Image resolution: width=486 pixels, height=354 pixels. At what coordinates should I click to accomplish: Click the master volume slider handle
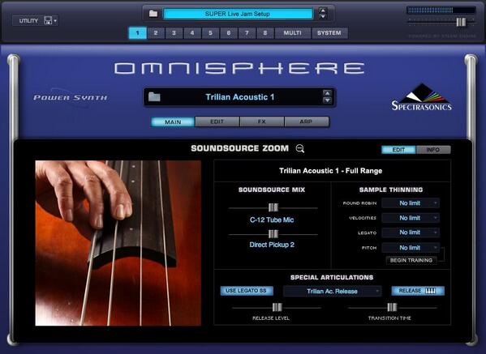point(461,22)
